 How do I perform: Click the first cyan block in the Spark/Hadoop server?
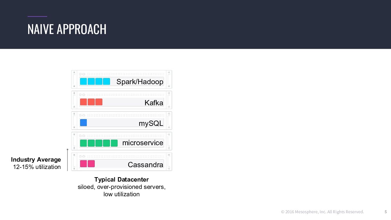84,82
